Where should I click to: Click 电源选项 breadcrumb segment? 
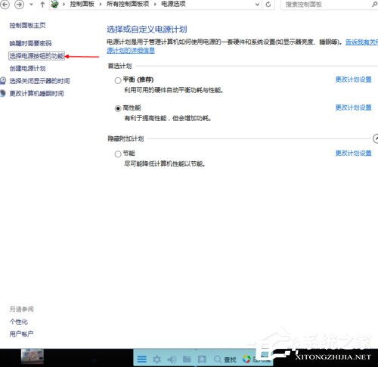(x=173, y=5)
